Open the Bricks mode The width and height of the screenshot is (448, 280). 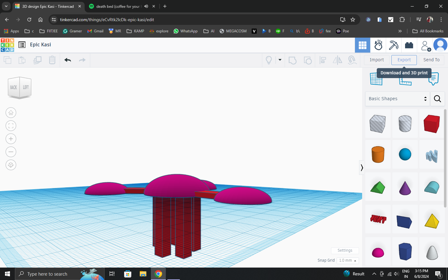pyautogui.click(x=409, y=45)
